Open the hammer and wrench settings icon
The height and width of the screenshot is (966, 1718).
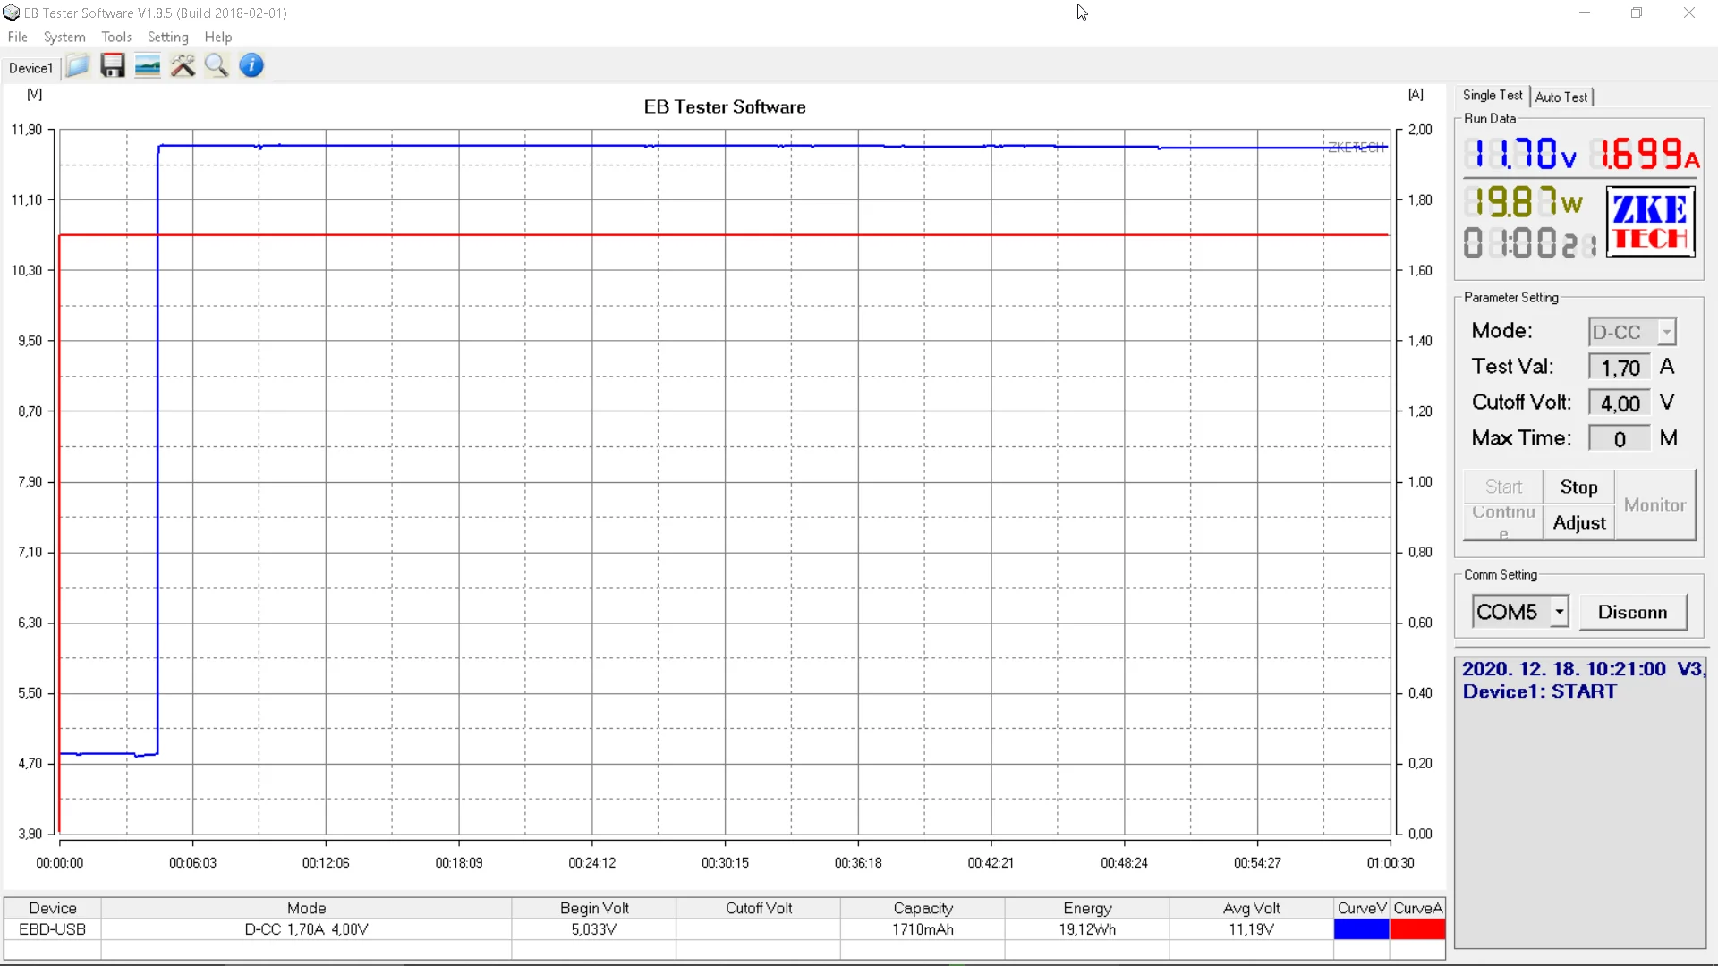point(183,66)
